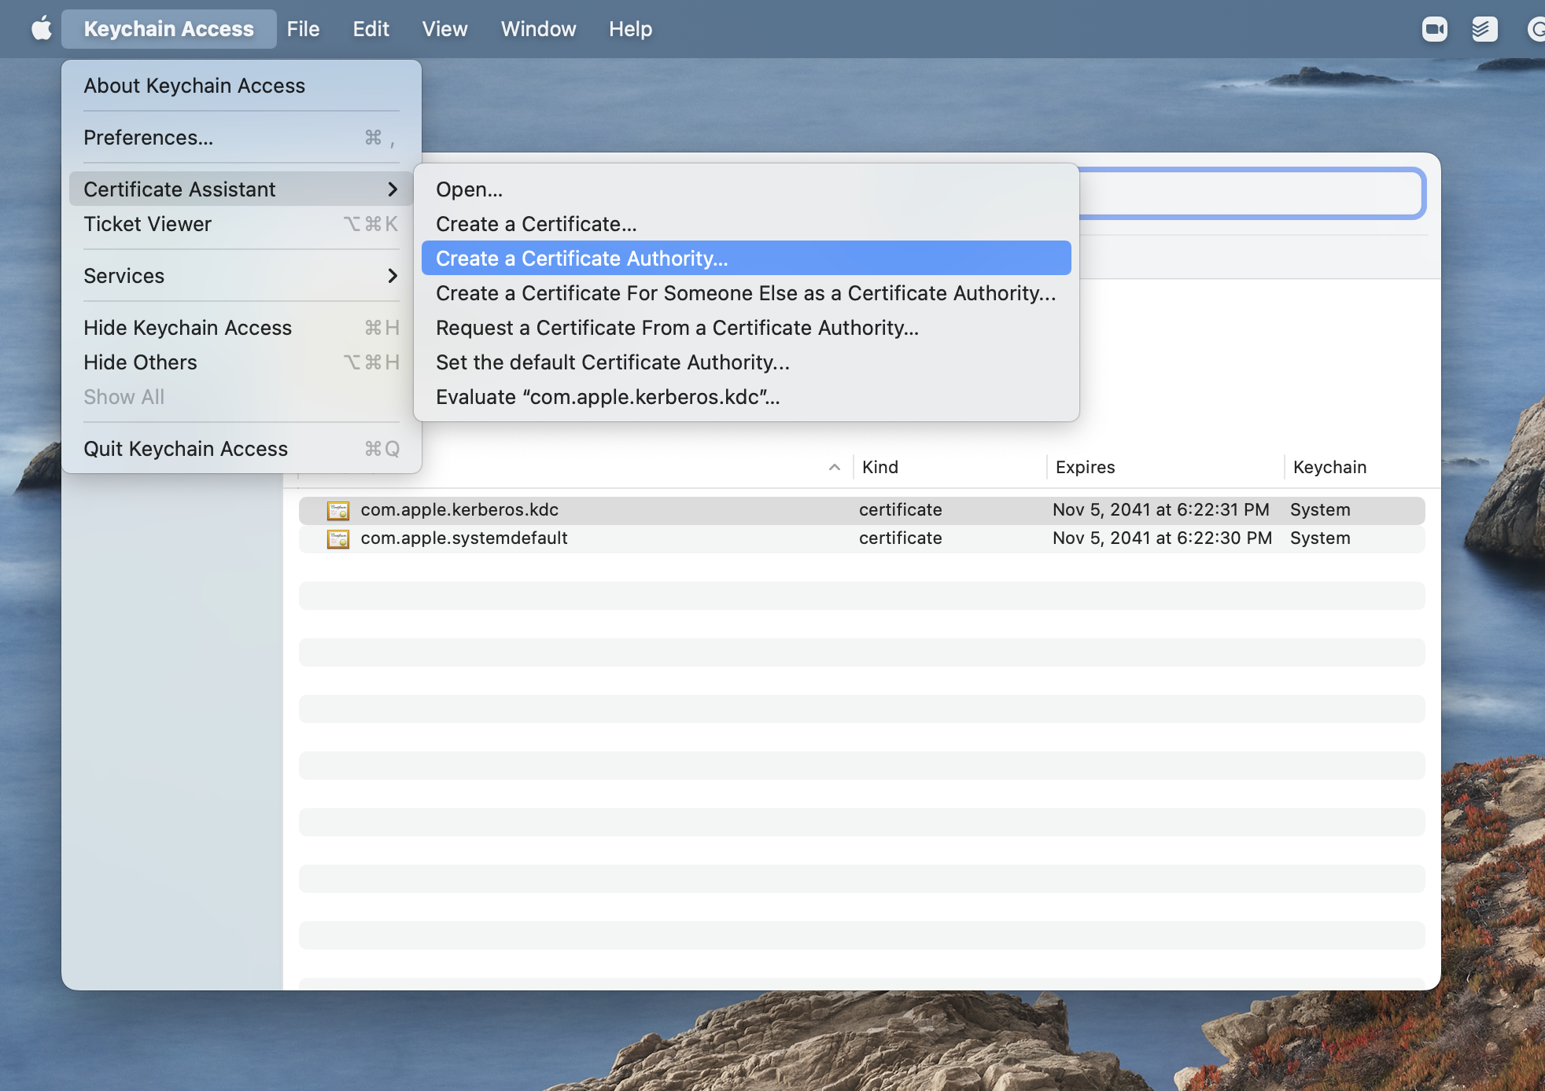The image size is (1545, 1091).
Task: Click certificate icon for com.apple.kerberos.kdc
Action: point(338,510)
